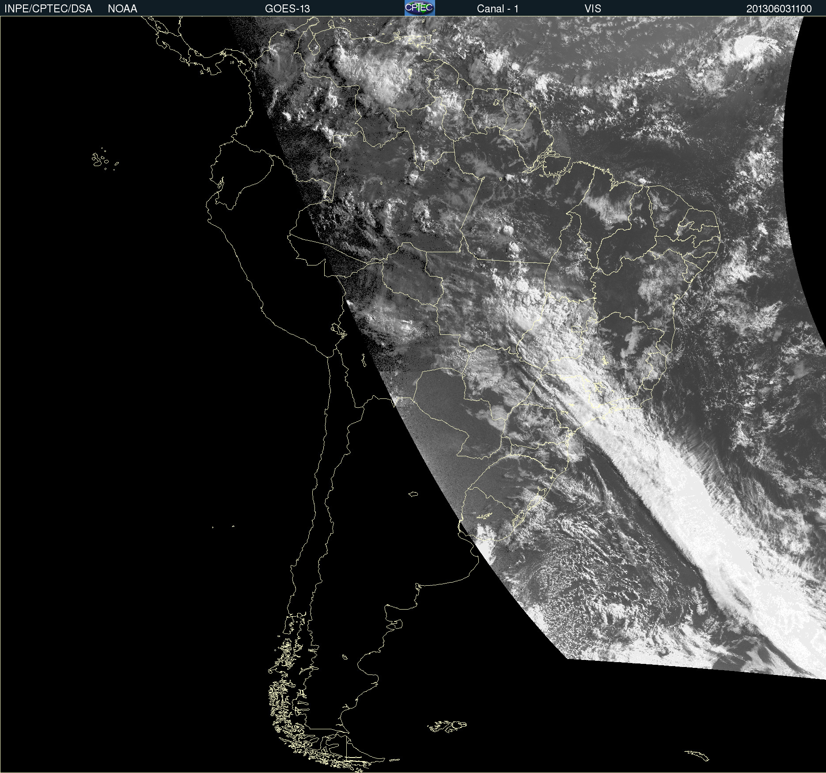The image size is (826, 773).
Task: Click the GOES-13 satellite label
Action: 288,9
